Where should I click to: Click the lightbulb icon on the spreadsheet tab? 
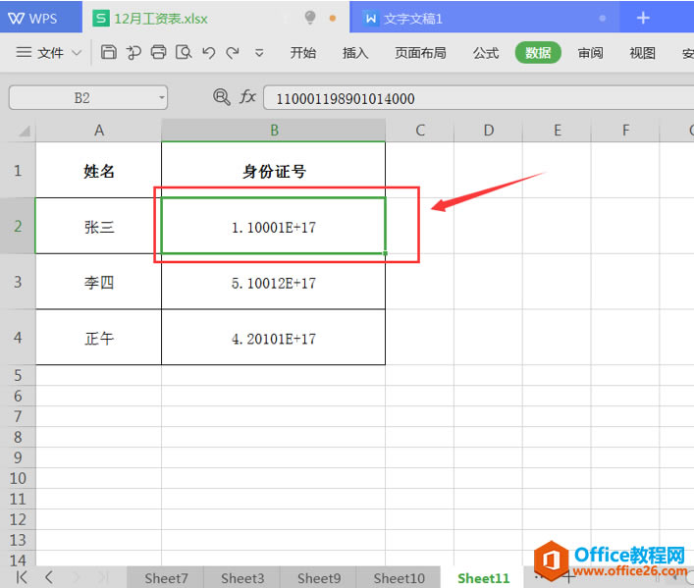[x=310, y=18]
